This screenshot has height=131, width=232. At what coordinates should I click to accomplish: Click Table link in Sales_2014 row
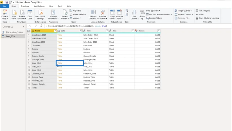tap(60, 63)
